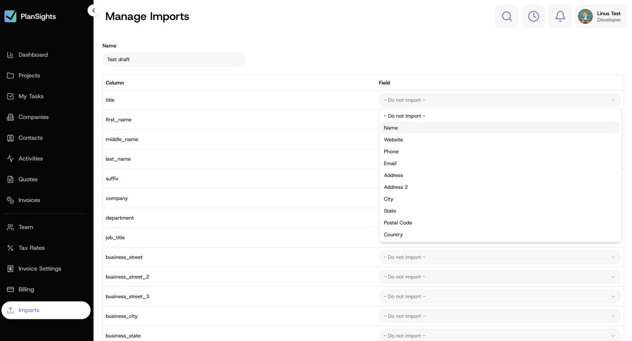The image size is (632, 341).
Task: Select Address 2 option in dropdown list
Action: click(500, 187)
